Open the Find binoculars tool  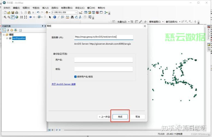click(72, 17)
